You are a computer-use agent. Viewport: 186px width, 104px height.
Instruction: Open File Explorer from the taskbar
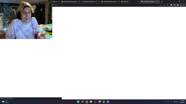tap(91, 102)
